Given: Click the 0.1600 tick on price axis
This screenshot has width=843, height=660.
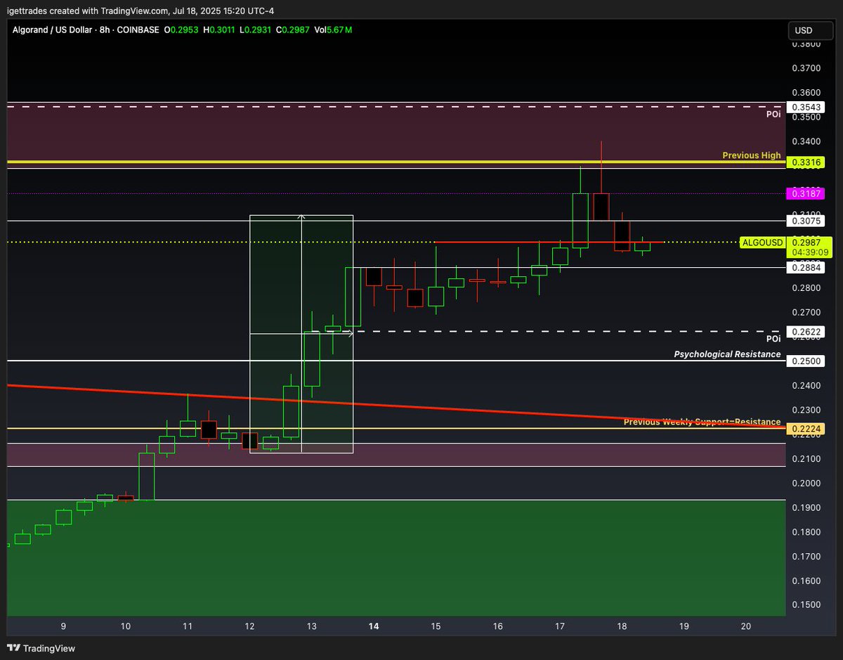Looking at the screenshot, I should click(x=806, y=581).
